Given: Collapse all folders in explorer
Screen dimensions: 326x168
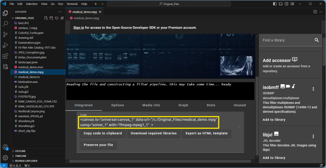Looking at the screenshot, I should pyautogui.click(x=62, y=18).
